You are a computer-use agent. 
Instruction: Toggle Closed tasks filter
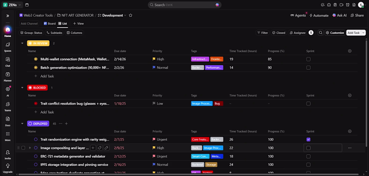(x=279, y=33)
